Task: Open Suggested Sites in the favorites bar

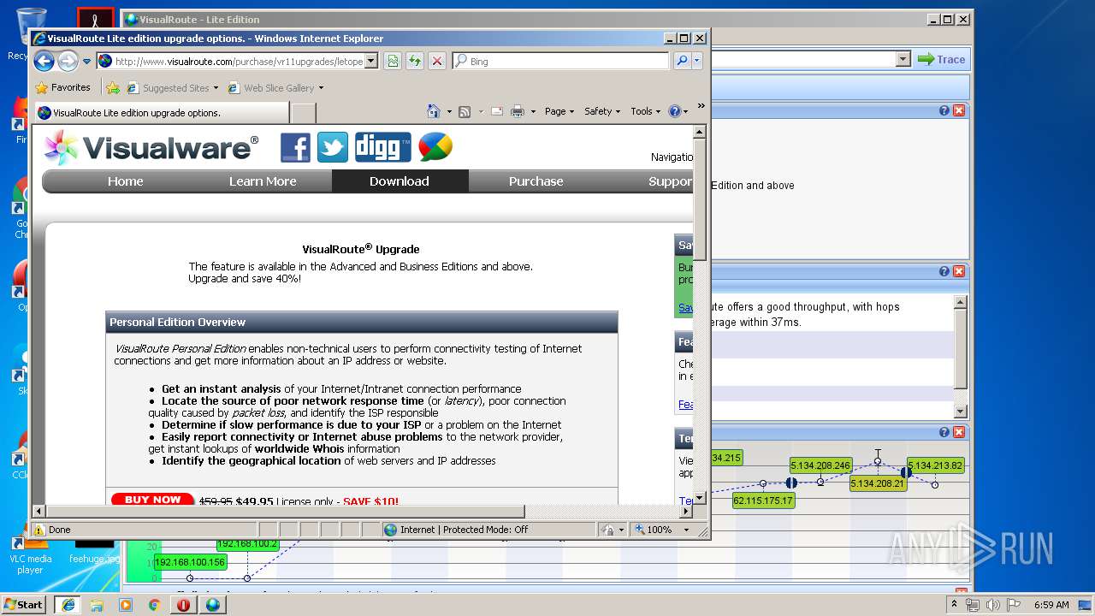Action: pos(172,87)
